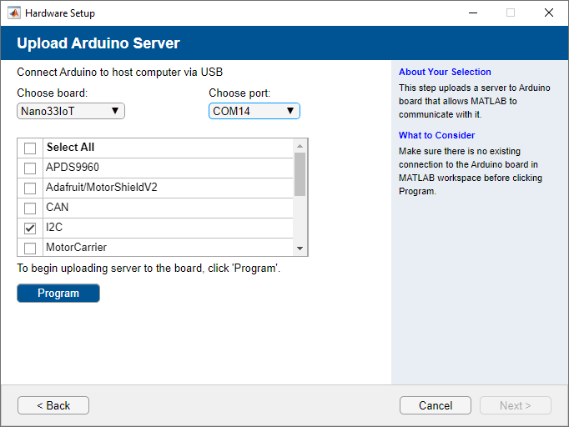Close the Hardware Setup window
Image resolution: width=569 pixels, height=427 pixels.
(548, 13)
